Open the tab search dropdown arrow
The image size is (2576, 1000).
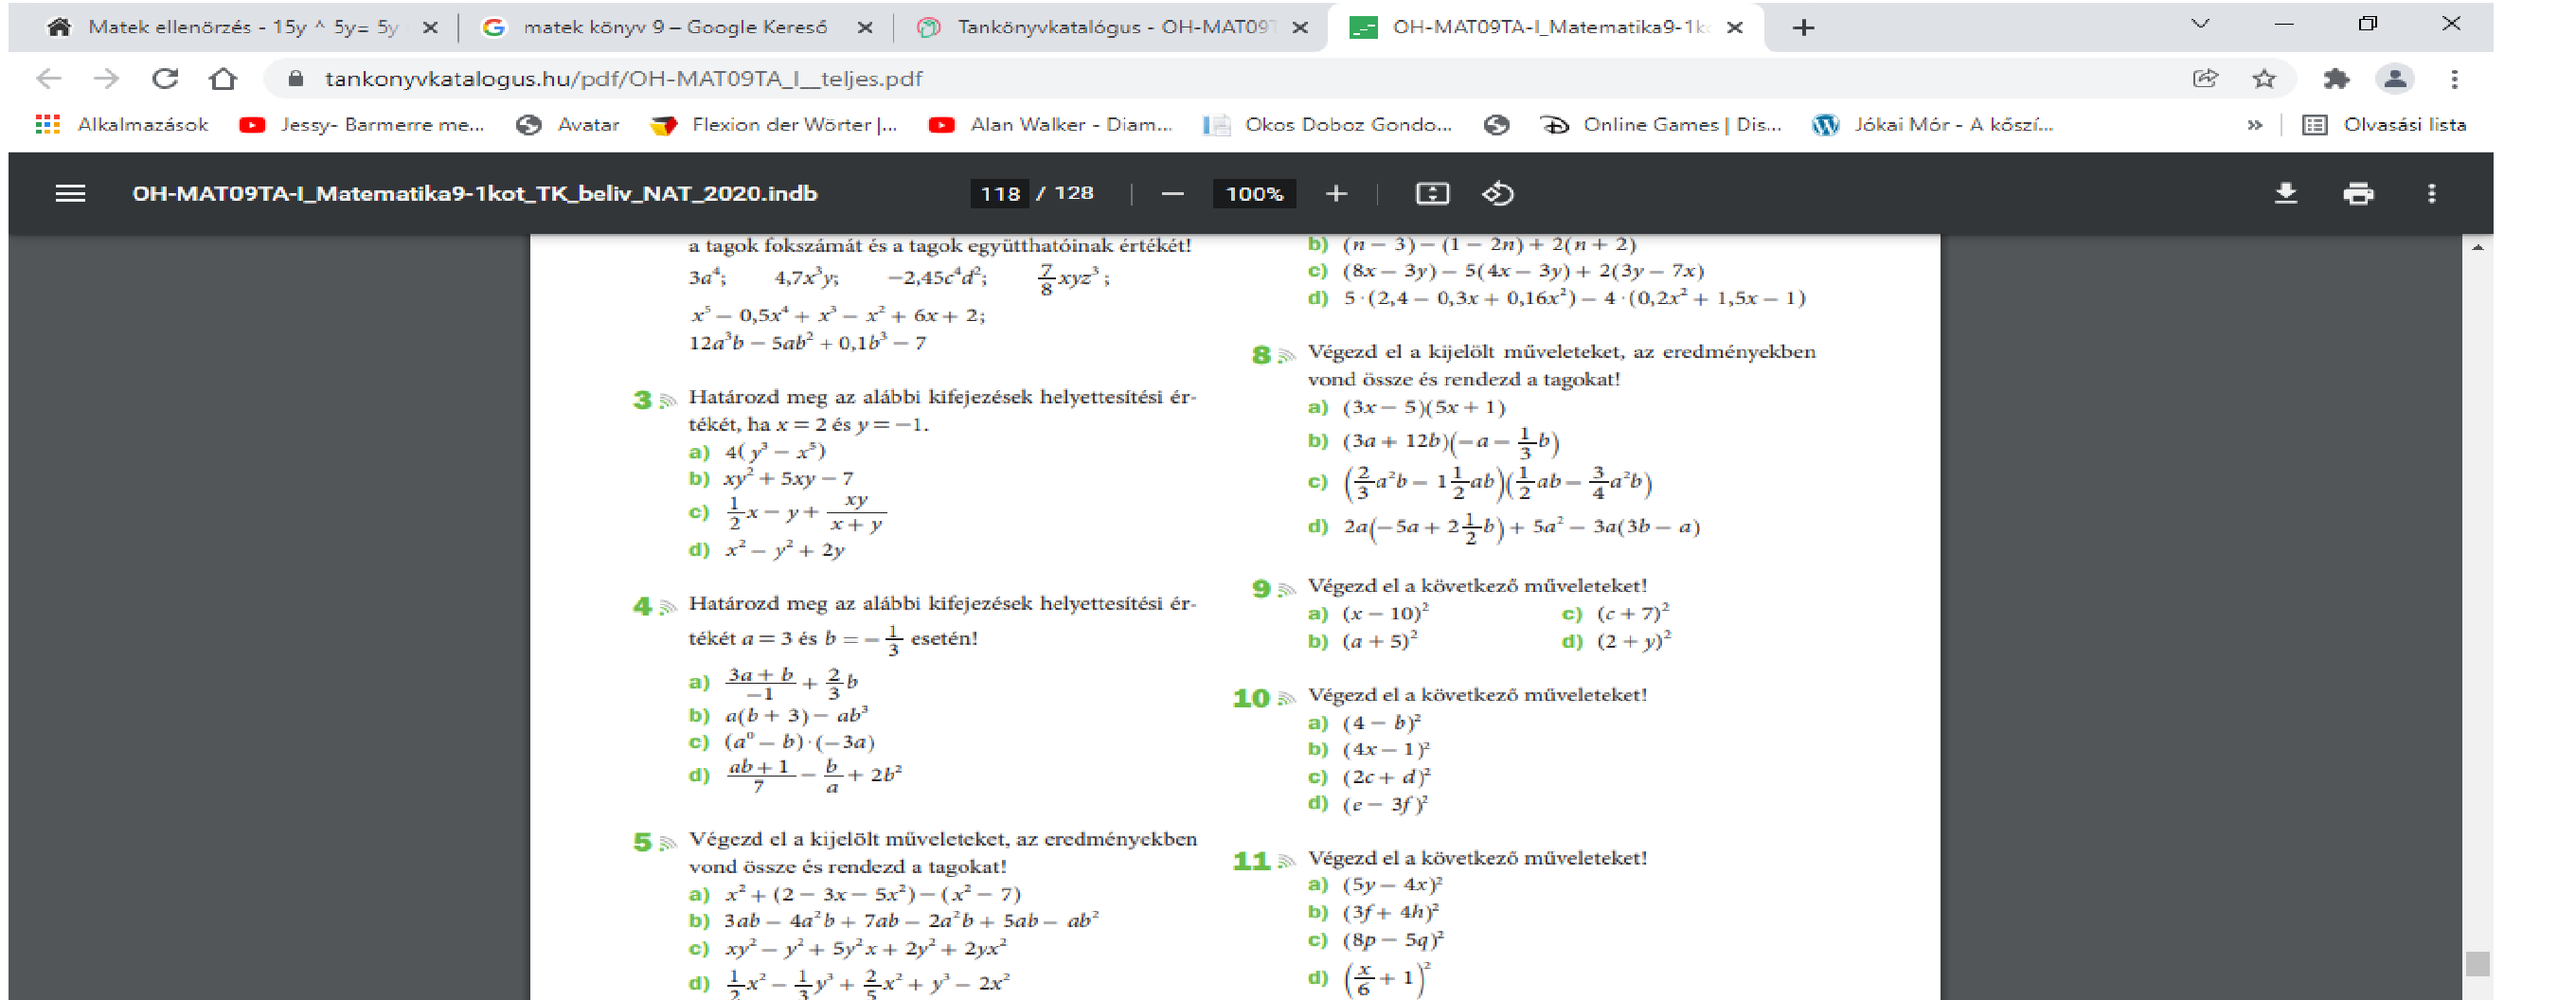(2199, 25)
